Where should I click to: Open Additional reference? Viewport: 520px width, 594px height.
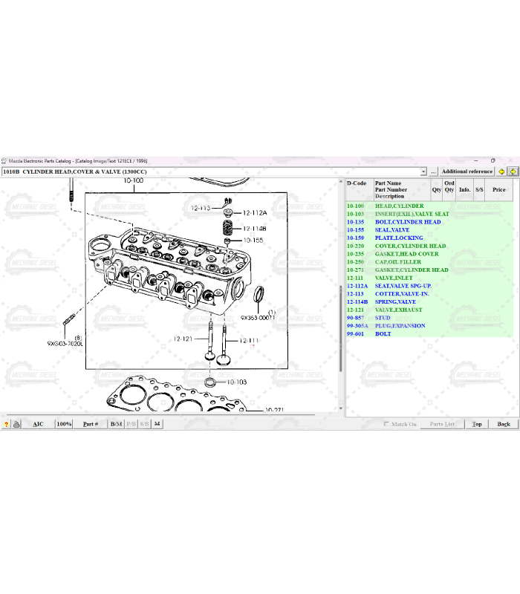coord(467,172)
